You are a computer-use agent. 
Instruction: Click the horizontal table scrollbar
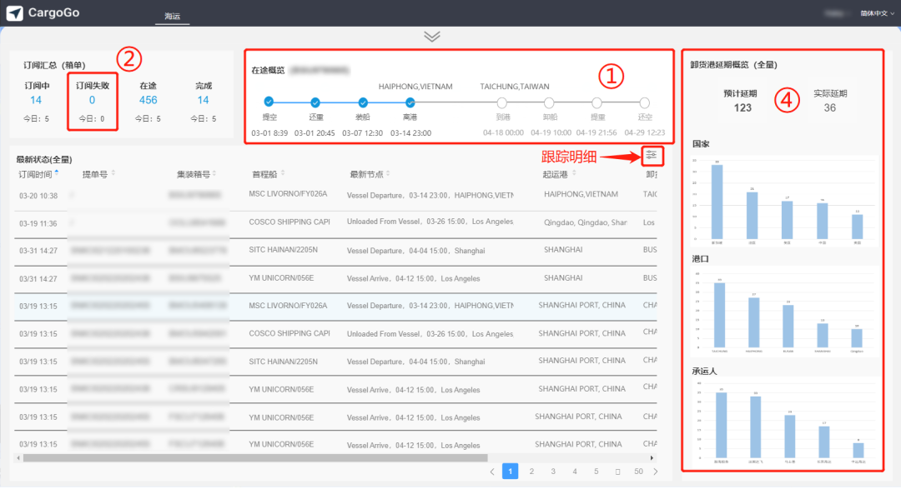[256, 458]
